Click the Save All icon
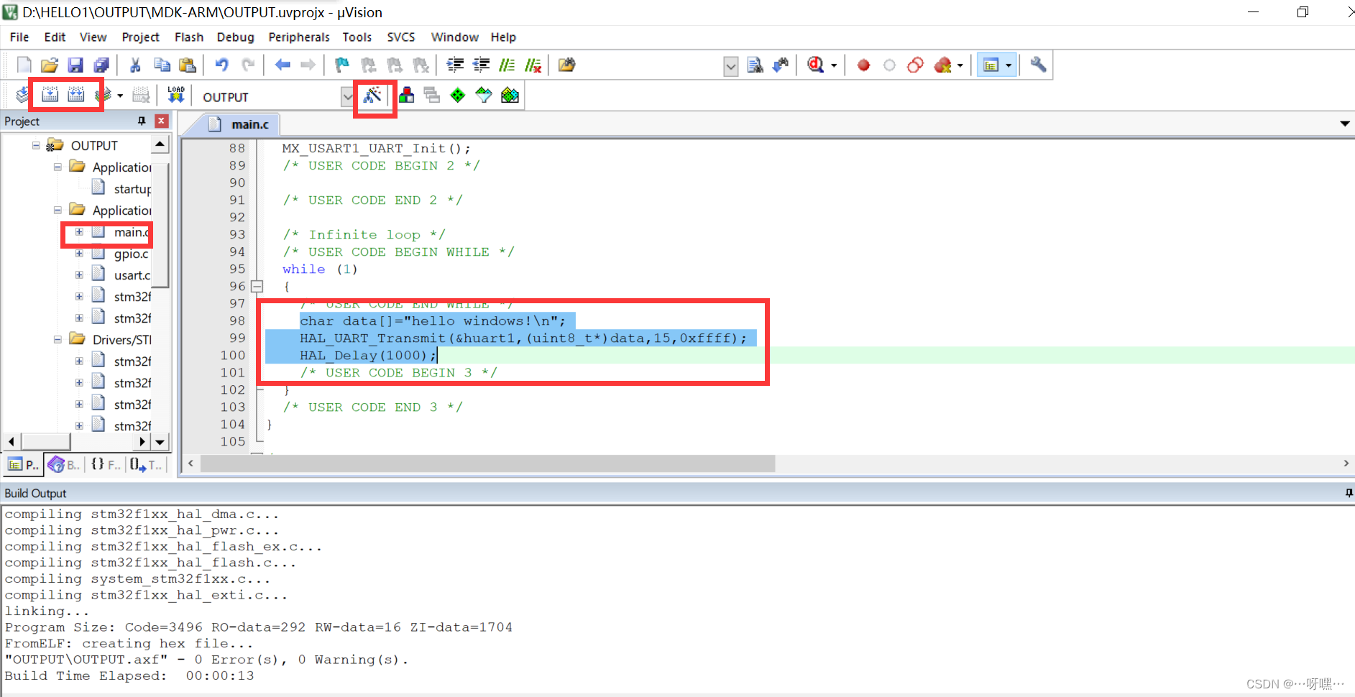1355x697 pixels. tap(101, 65)
